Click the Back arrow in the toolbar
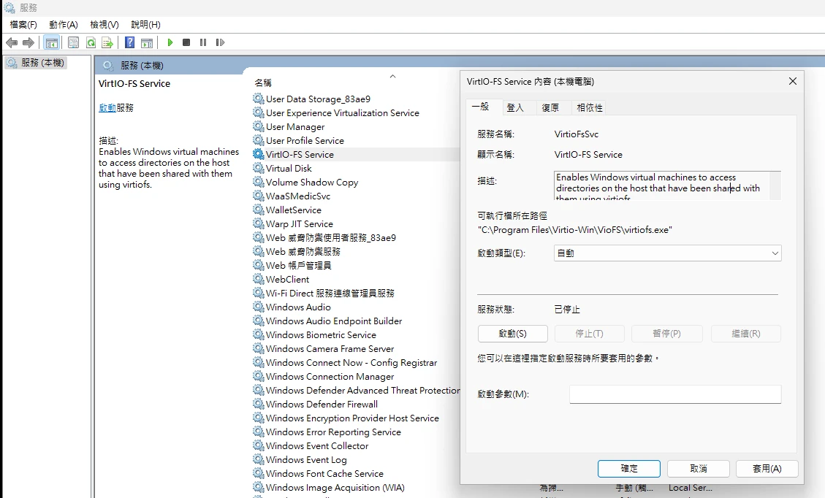Viewport: 825px width, 498px height. click(x=12, y=43)
